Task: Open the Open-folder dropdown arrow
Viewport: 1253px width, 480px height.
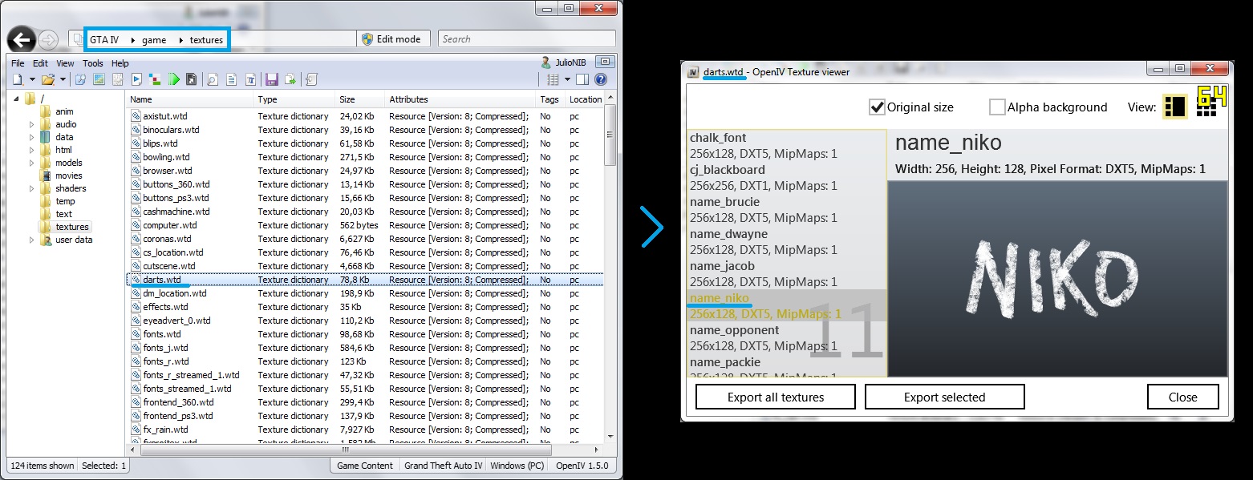Action: [x=63, y=79]
